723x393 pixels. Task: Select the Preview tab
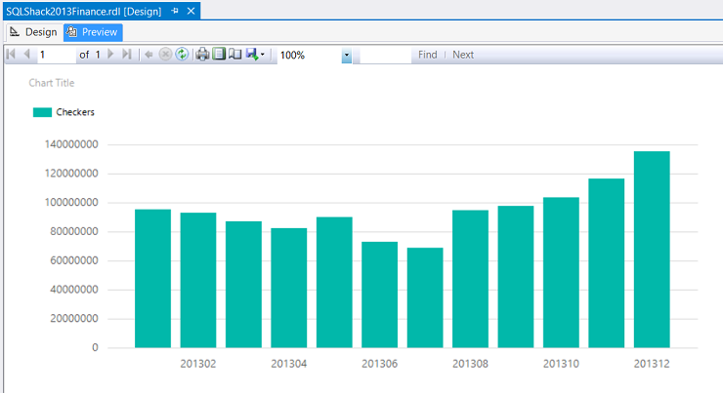point(92,32)
